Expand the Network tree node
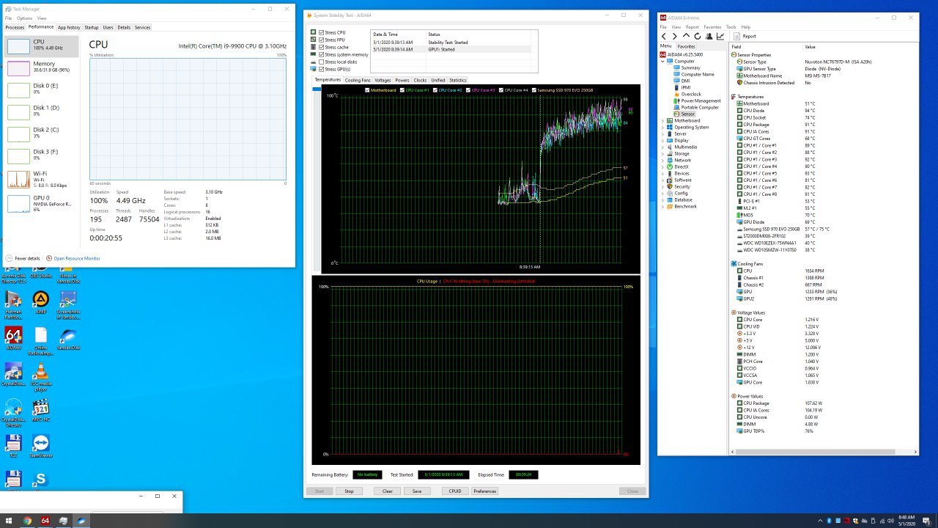This screenshot has height=528, width=938. 662,160
